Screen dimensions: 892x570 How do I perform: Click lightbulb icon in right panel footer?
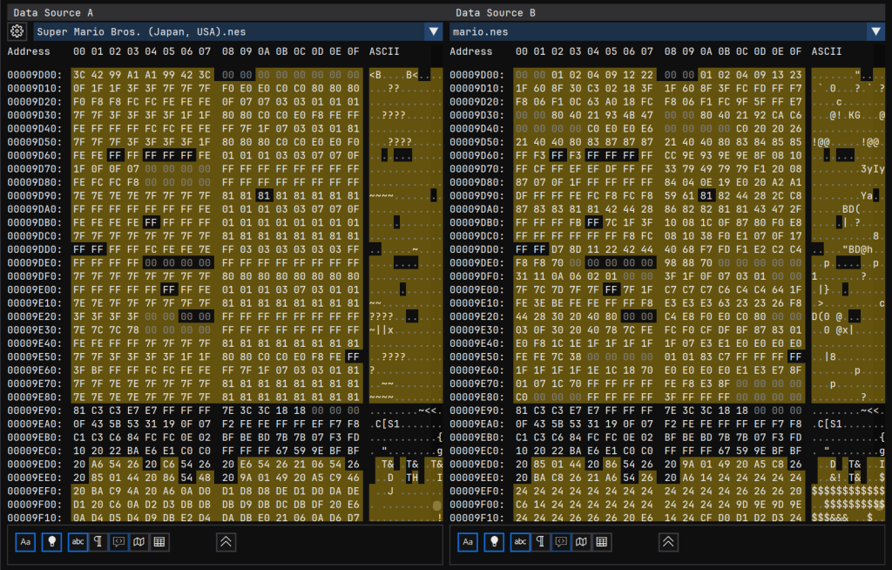click(495, 541)
